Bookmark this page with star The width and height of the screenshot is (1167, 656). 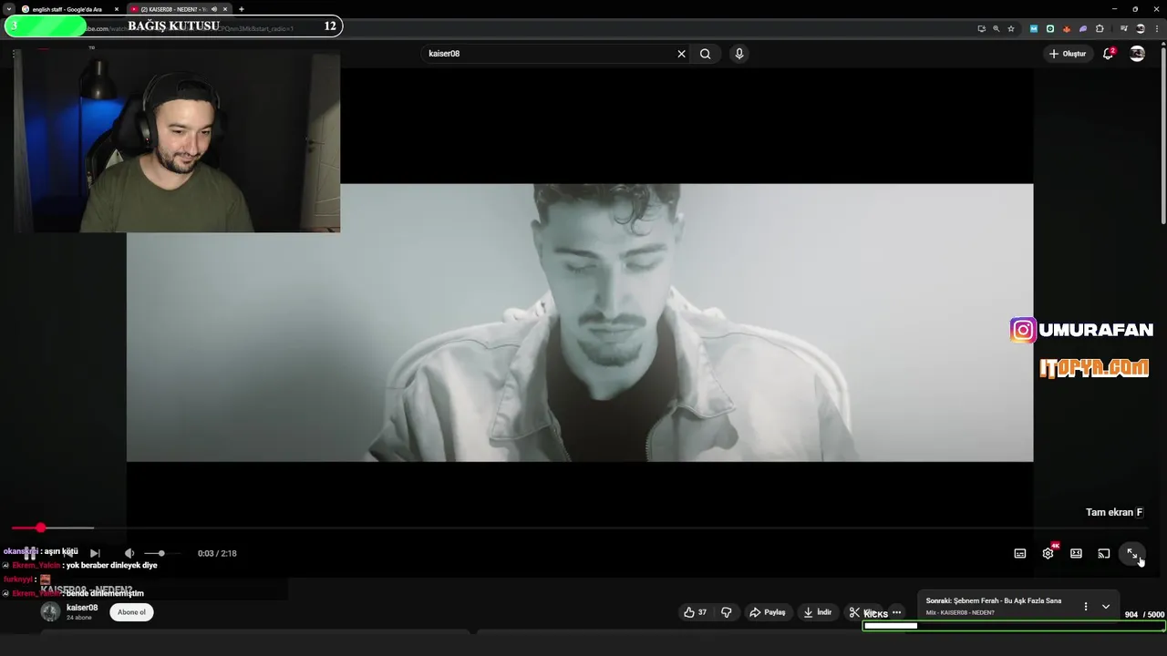tap(1011, 28)
